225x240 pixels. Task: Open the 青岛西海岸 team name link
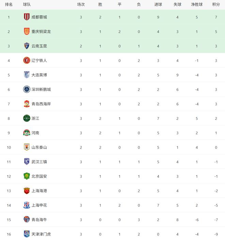pyautogui.click(x=41, y=104)
